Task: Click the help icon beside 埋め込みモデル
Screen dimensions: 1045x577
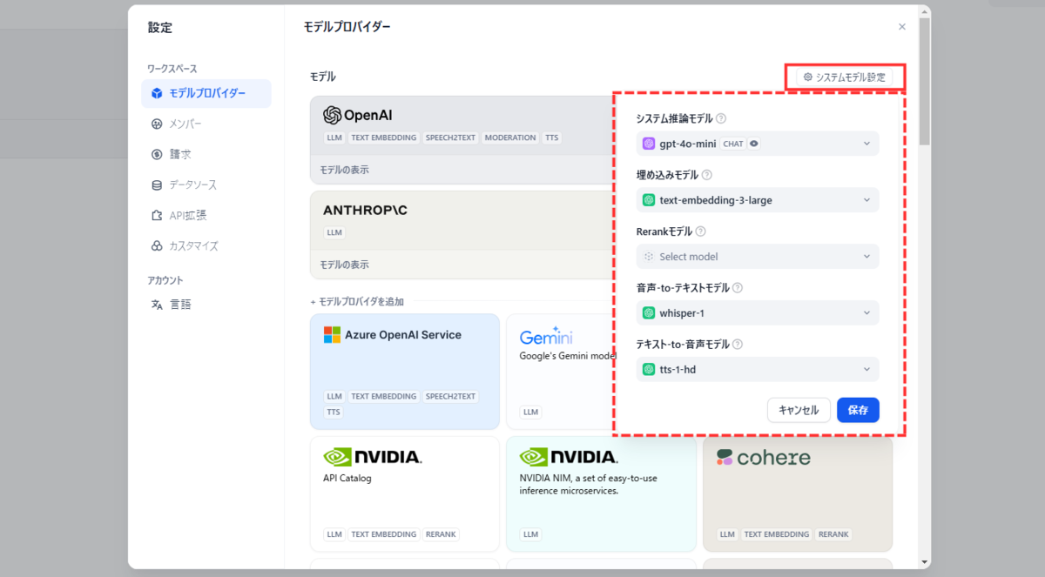Action: tap(706, 175)
